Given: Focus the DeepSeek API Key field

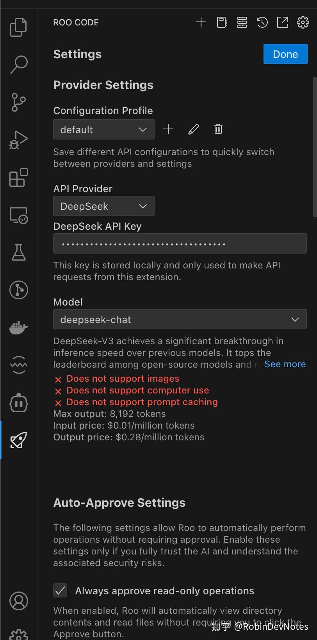Looking at the screenshot, I should [x=180, y=244].
